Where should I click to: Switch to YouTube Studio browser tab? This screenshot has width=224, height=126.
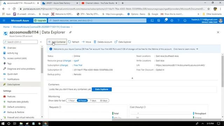[x=100, y=3]
